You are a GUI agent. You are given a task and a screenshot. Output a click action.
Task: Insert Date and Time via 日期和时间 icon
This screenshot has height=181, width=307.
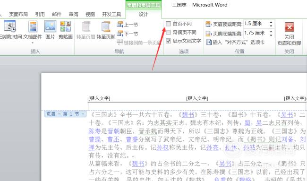click(10, 26)
